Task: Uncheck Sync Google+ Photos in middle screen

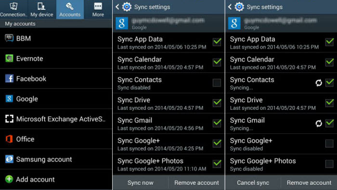Action: point(217,164)
